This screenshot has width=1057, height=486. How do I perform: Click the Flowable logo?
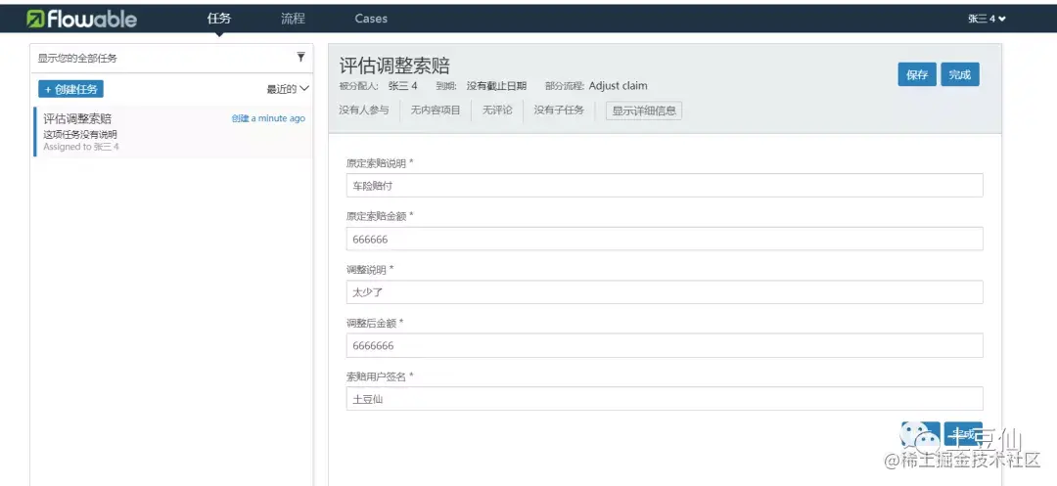pos(81,19)
